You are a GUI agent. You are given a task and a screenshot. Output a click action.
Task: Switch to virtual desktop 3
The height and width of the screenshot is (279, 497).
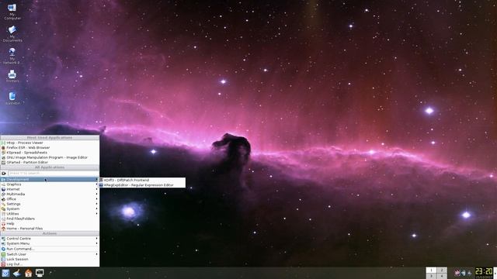[431, 276]
